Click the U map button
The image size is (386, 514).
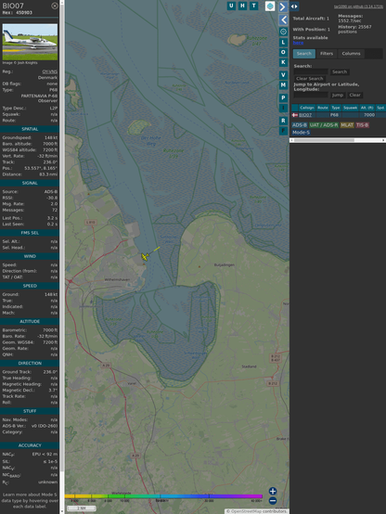[x=231, y=6]
